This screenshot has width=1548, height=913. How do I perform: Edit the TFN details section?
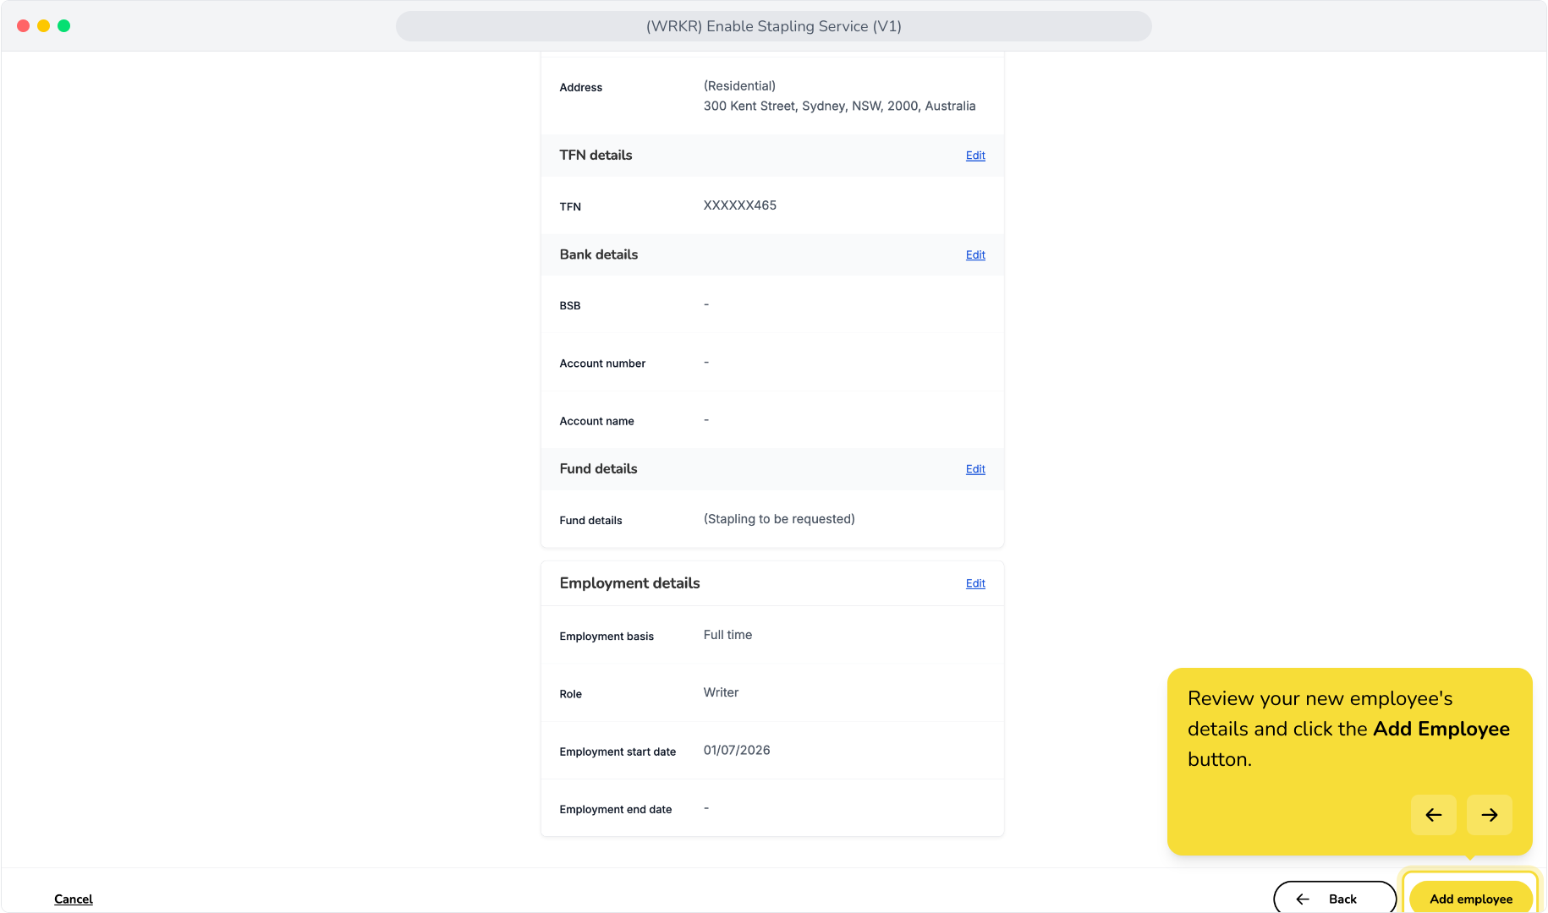[x=975, y=156]
